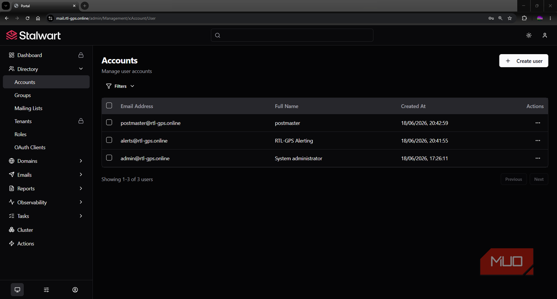
Task: Check the admin@rtl-gps.online row checkbox
Action: coord(109,158)
